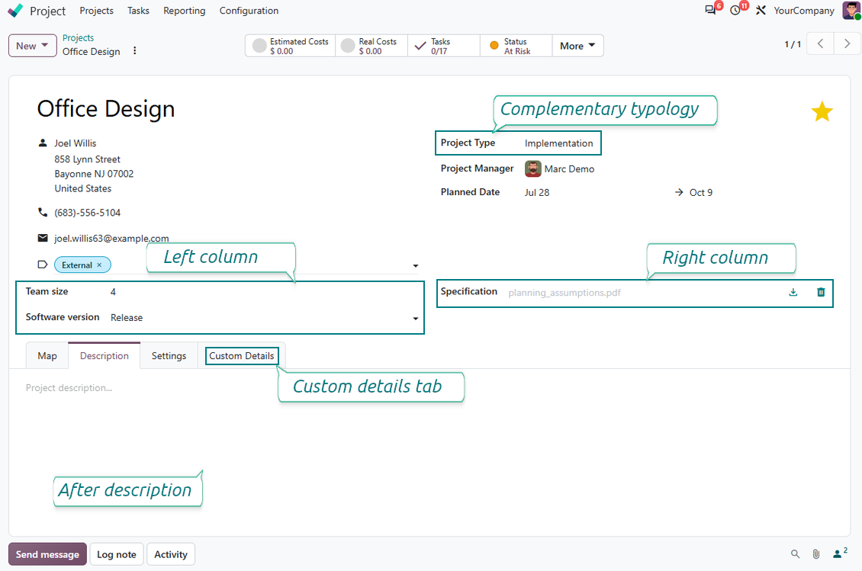The height and width of the screenshot is (571, 862).
Task: Open the Reporting menu
Action: [184, 11]
